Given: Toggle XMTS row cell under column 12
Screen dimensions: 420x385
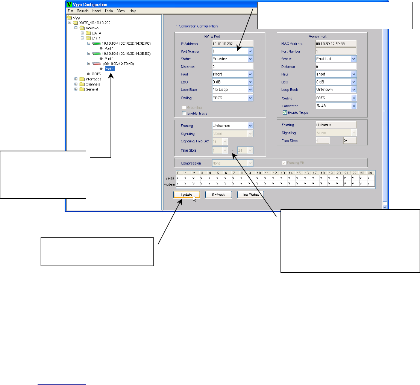Looking at the screenshot, I should [276, 178].
